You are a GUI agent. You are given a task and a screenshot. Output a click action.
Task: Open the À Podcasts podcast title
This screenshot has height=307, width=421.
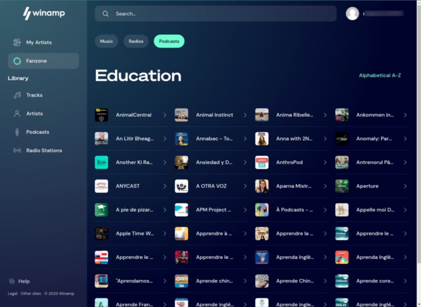click(x=294, y=210)
